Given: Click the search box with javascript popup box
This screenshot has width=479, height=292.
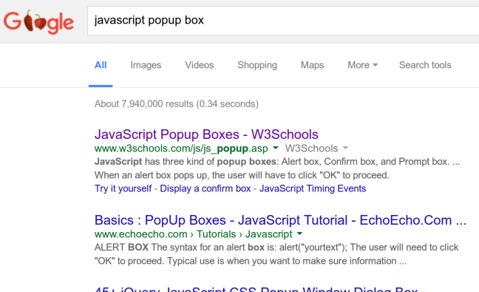Looking at the screenshot, I should (283, 21).
